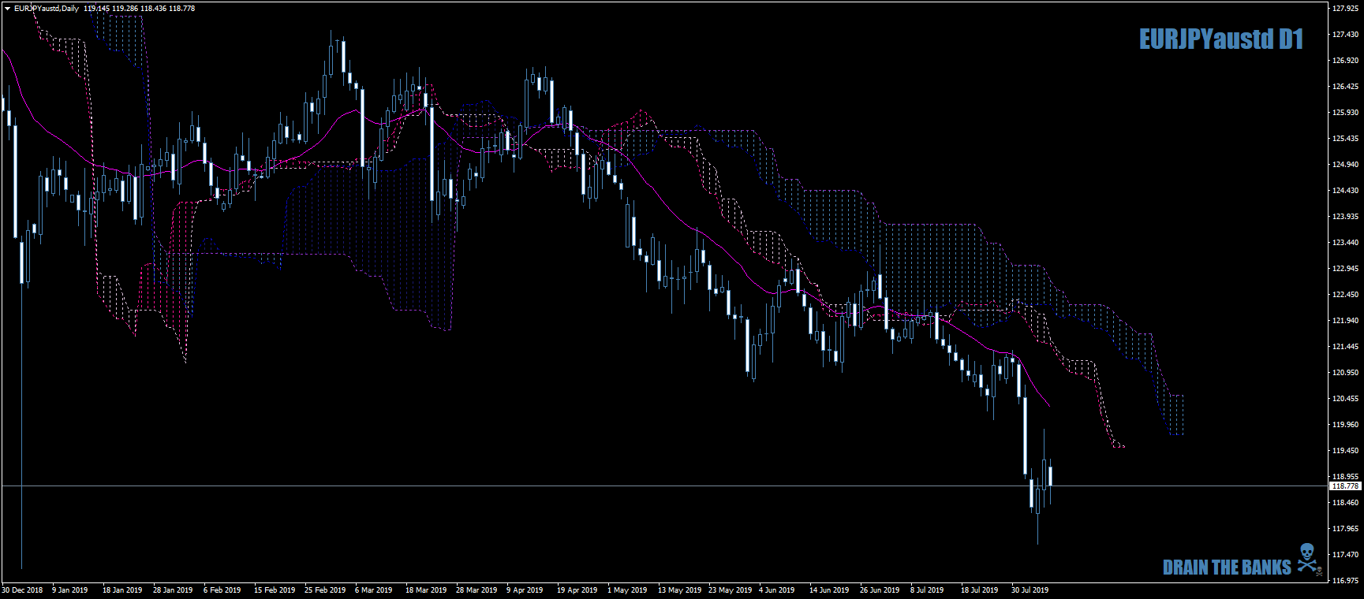
Task: Click the 4 Jun 2019 date label
Action: (x=778, y=590)
